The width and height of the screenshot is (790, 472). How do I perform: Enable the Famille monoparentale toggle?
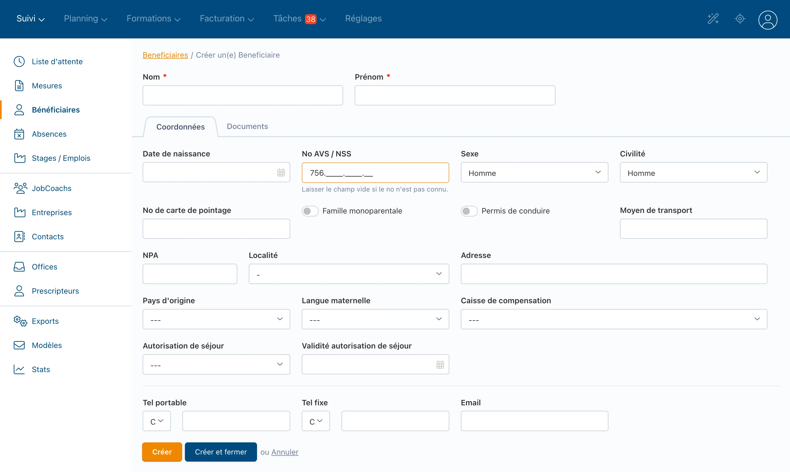click(310, 211)
